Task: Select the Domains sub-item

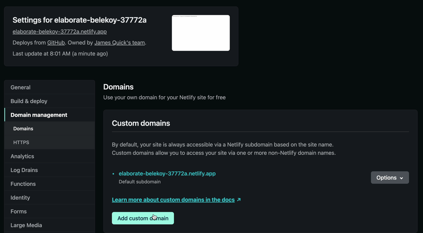Action: coord(50,129)
